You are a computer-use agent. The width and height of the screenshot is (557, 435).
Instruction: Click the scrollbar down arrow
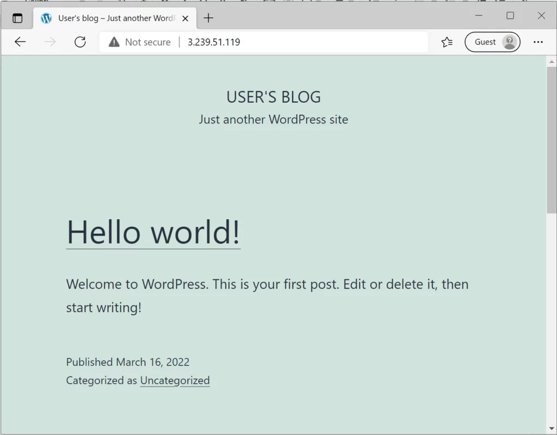point(552,428)
